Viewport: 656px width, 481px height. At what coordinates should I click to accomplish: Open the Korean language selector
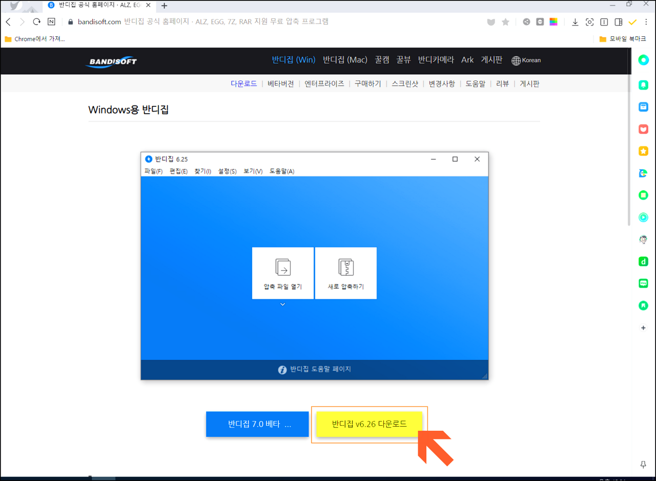[x=526, y=60]
